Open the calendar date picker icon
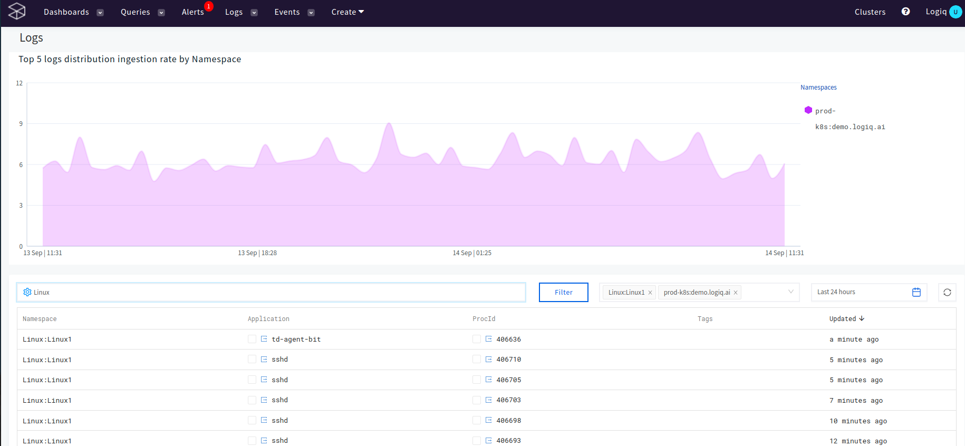 click(916, 292)
